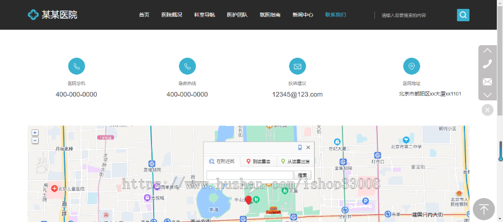Click 北京市人民检察院 emblem icon
Viewport: 503px width, 222px height.
(459, 194)
